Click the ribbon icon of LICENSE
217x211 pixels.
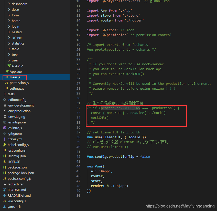5,162
